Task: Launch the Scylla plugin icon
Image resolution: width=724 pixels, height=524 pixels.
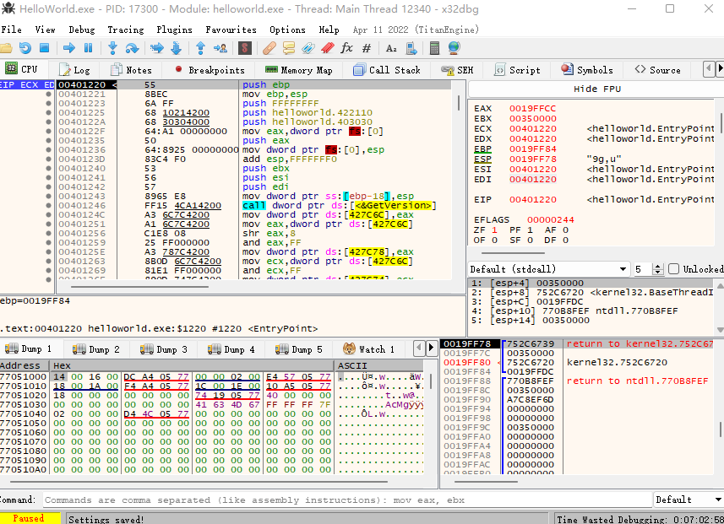Action: pyautogui.click(x=245, y=48)
